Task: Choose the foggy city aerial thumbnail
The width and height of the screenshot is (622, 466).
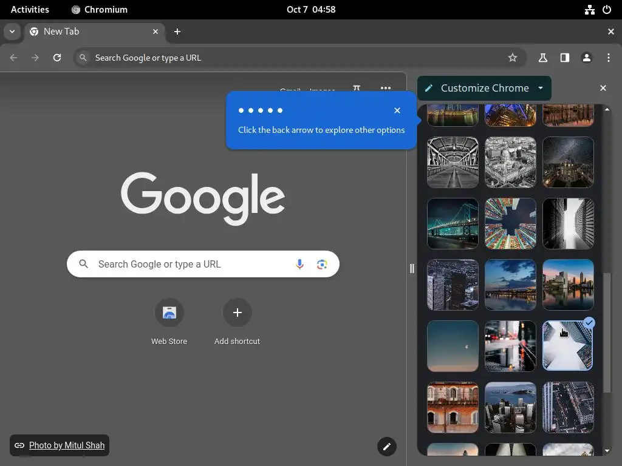Action: pos(510,407)
